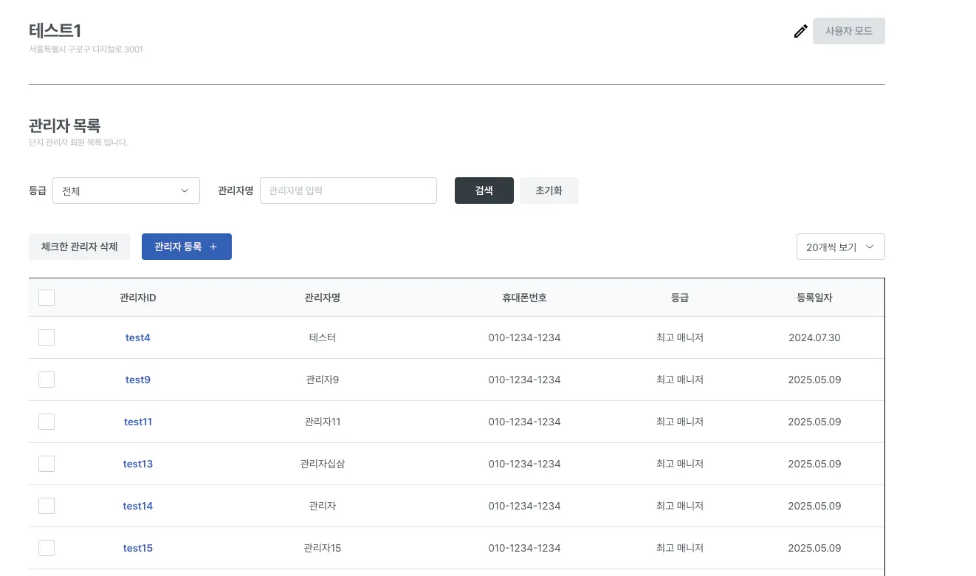Enable the test15 row checkbox
The height and width of the screenshot is (576, 976).
pyautogui.click(x=47, y=548)
